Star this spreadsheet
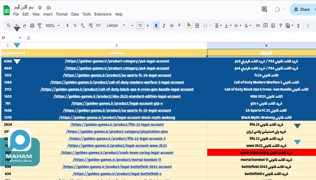Screen dimensions: 316x180 40,8
